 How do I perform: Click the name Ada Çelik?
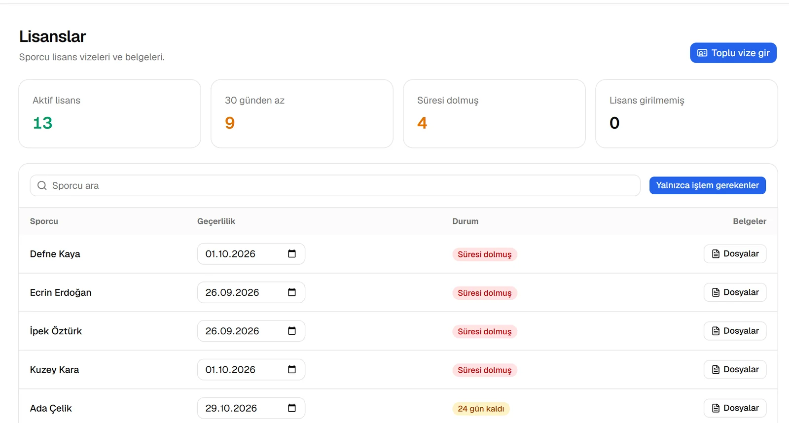51,408
